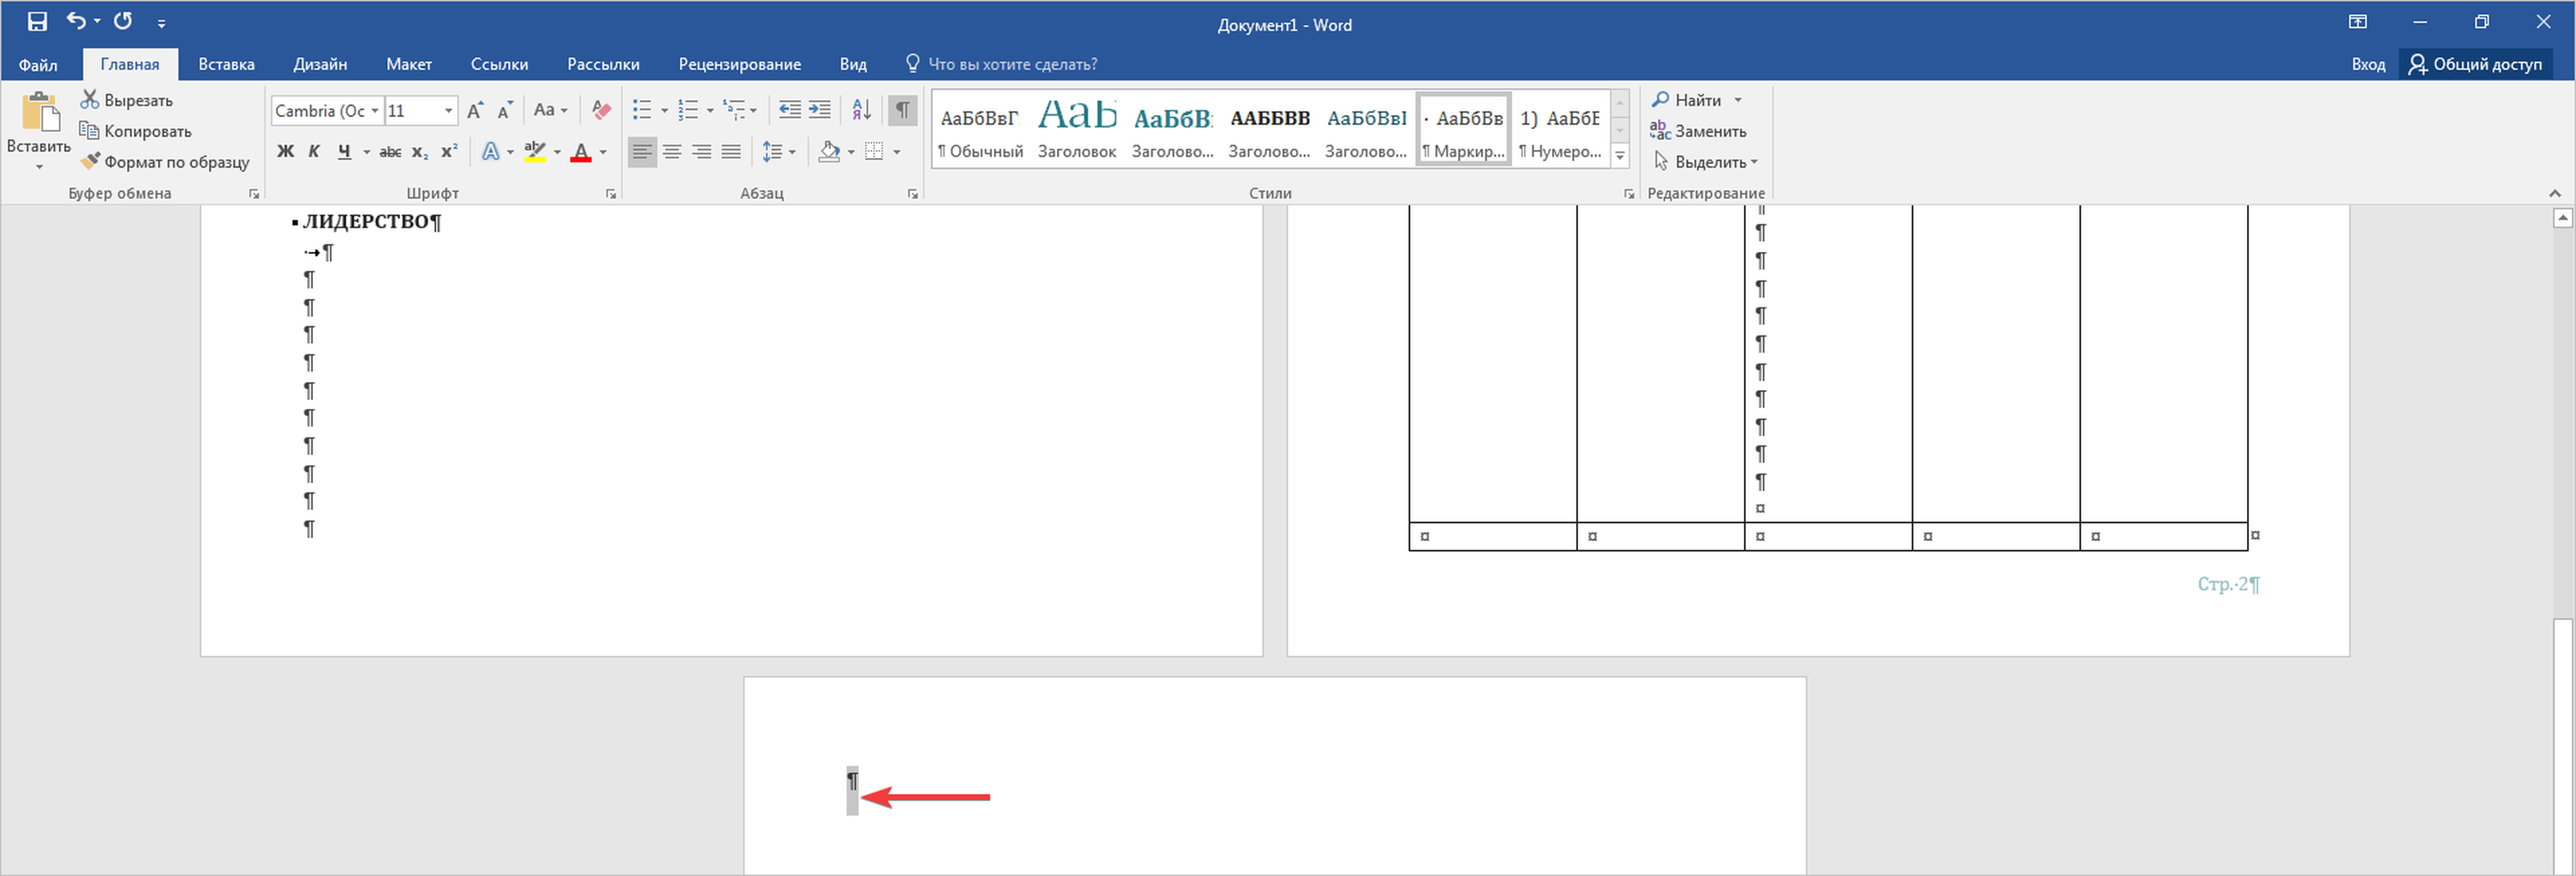2576x876 pixels.
Task: Click the Sort A-Z icon
Action: (861, 110)
